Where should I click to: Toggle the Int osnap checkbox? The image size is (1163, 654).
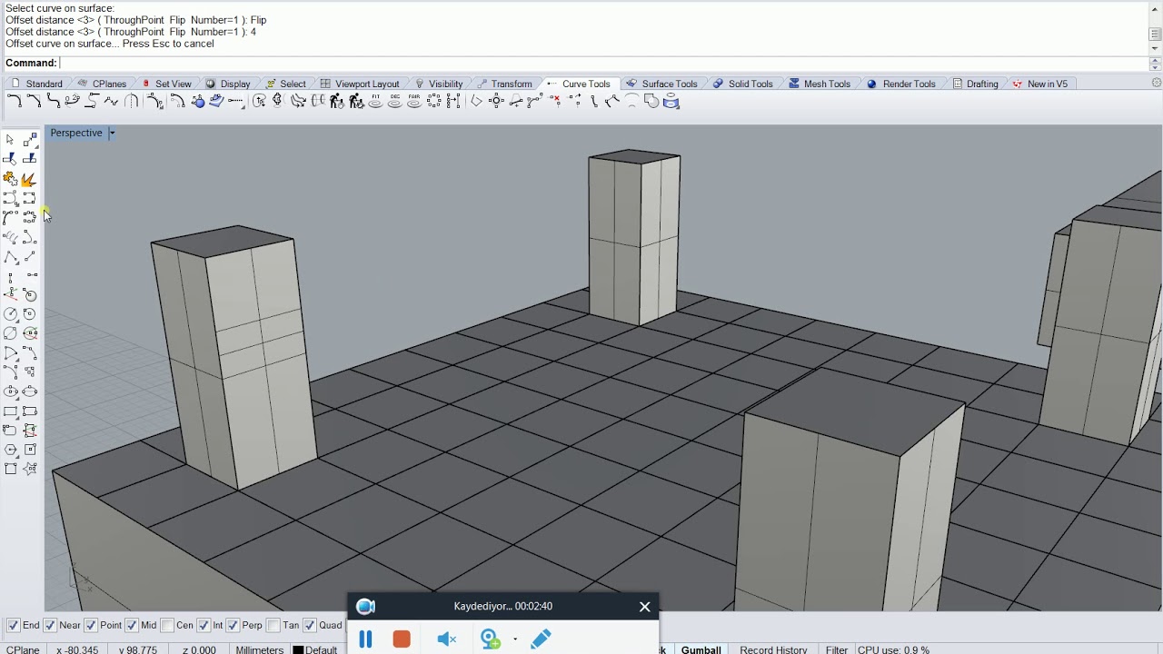click(x=204, y=625)
